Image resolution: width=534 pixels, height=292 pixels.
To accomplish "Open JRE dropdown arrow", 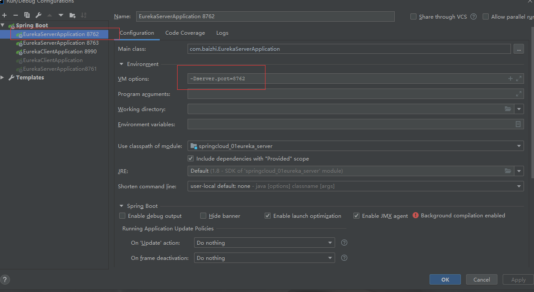I will 519,171.
